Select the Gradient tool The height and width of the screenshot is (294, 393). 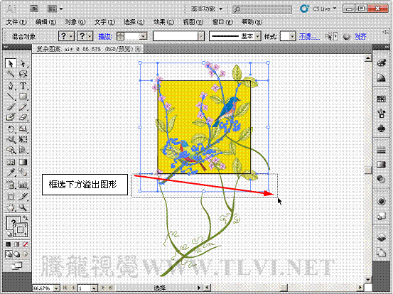tap(23, 162)
